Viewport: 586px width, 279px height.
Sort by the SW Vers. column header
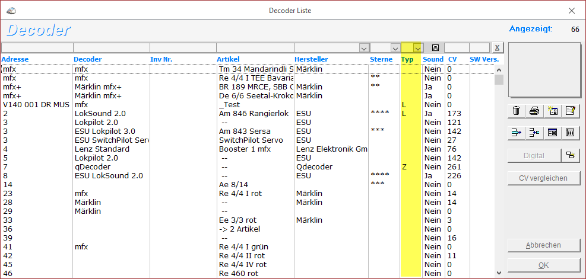point(484,59)
